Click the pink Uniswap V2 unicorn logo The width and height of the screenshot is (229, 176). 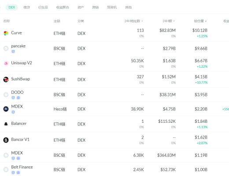click(6, 63)
